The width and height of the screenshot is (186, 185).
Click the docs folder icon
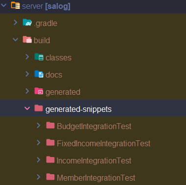point(39,74)
